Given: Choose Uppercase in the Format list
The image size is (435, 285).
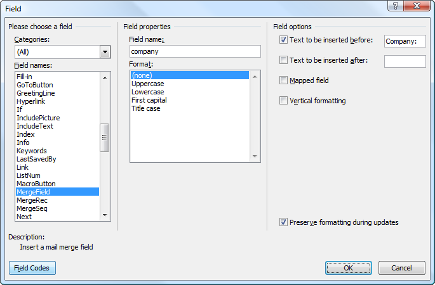Looking at the screenshot, I should point(148,84).
